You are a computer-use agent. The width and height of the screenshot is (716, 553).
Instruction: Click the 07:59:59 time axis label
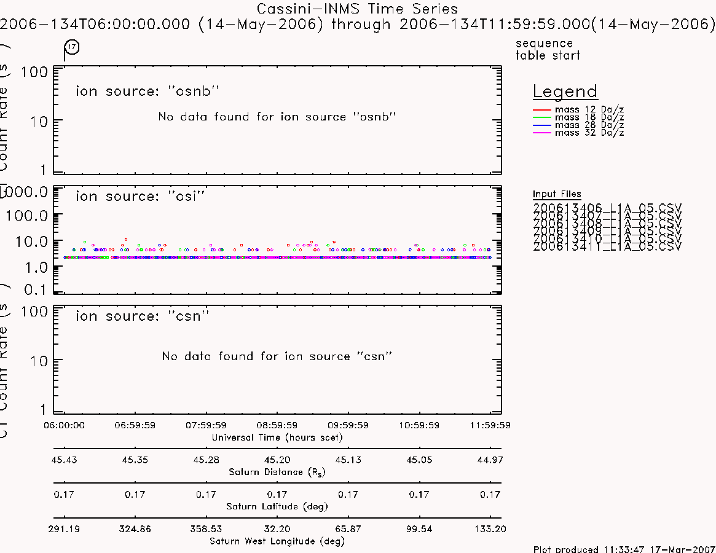coord(206,425)
